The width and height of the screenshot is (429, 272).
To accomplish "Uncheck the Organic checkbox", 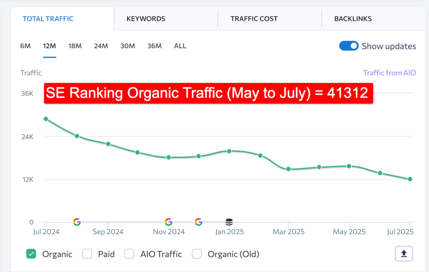I will point(31,254).
